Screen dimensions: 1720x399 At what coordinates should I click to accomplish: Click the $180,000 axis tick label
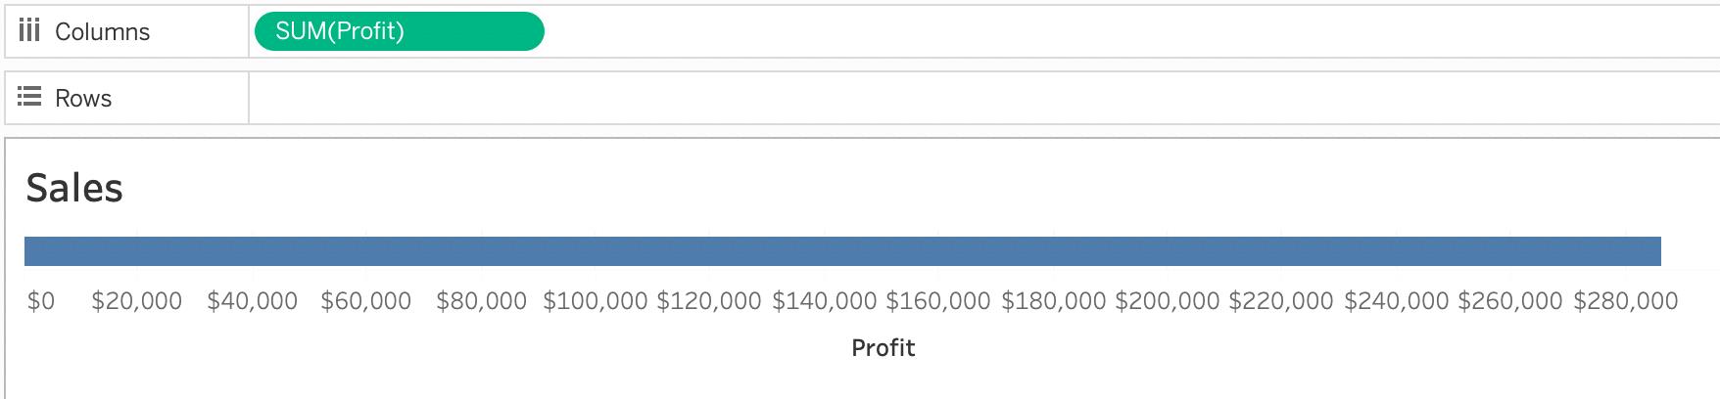pyautogui.click(x=1053, y=301)
